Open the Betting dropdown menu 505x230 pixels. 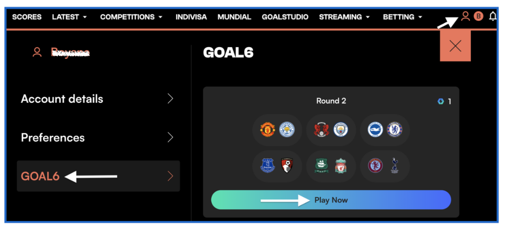pyautogui.click(x=402, y=17)
